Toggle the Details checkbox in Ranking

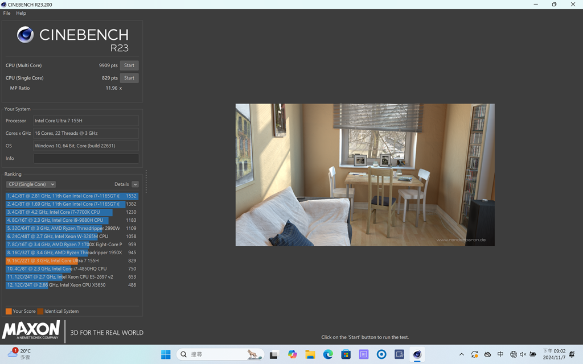point(135,184)
